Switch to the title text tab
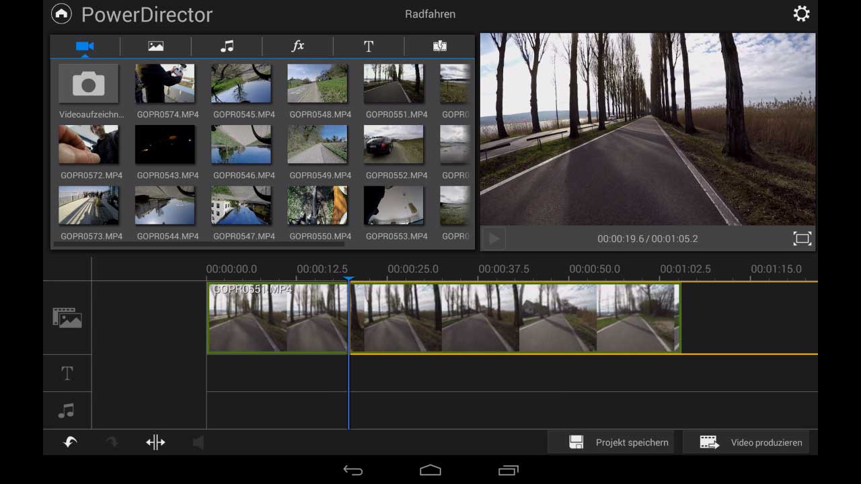This screenshot has width=861, height=484. click(369, 46)
